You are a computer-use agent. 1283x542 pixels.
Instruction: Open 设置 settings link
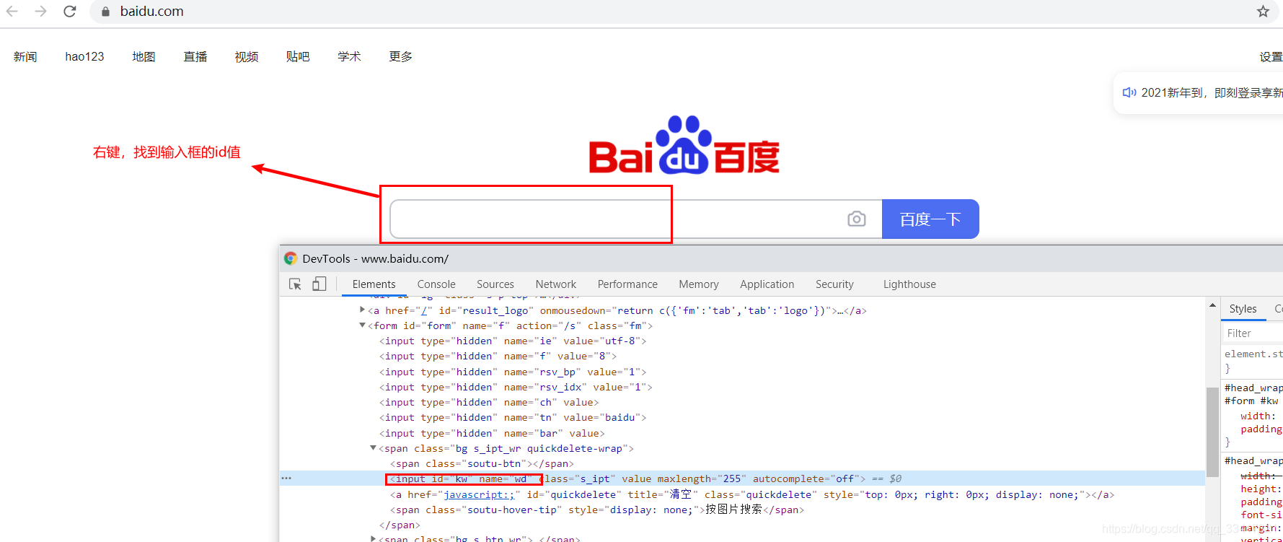[x=1271, y=56]
